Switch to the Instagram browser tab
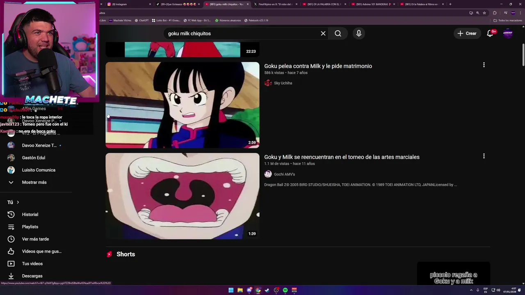Image resolution: width=525 pixels, height=295 pixels. [x=128, y=4]
